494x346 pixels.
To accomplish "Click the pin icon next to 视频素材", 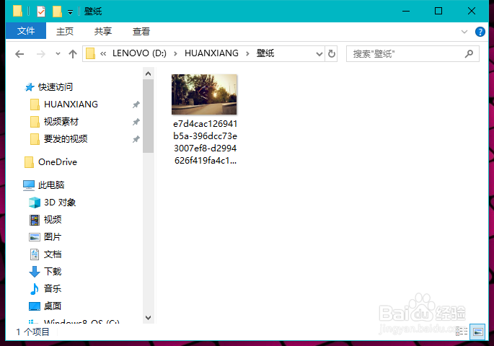I will coord(136,122).
